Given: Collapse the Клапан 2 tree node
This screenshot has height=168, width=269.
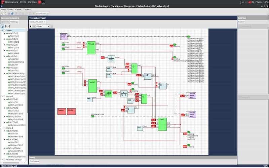Looking at the screenshot, I should click(2, 128).
